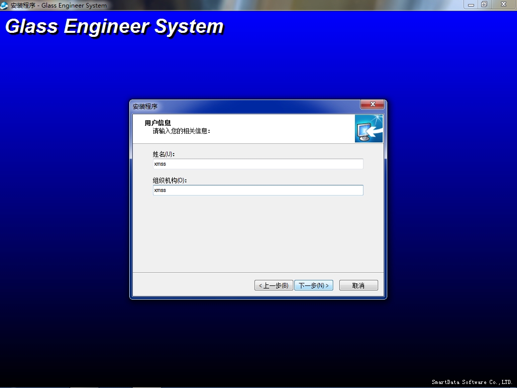Screen dimensions: 517x388
Task: Click the 组织机构(O): label
Action: [x=170, y=180]
